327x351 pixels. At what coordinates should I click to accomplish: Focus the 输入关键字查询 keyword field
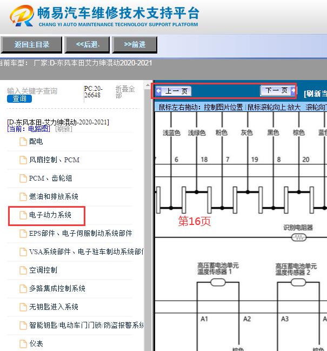coord(32,91)
